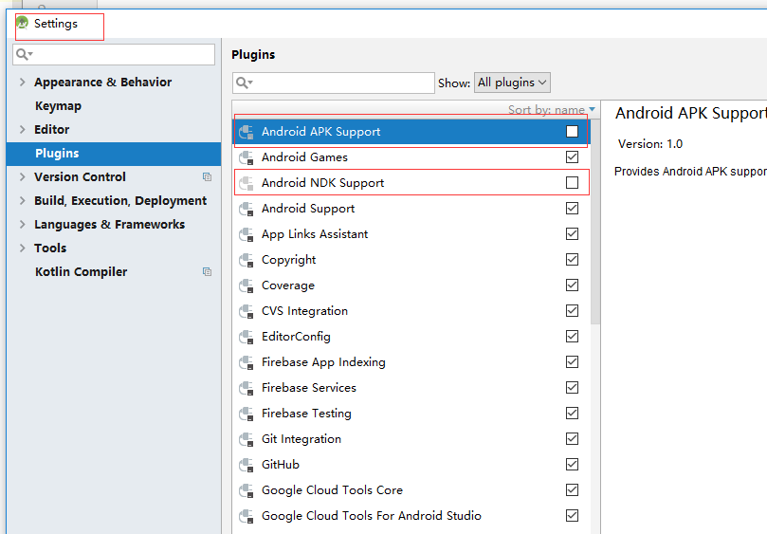Open the Keymap settings page

(x=58, y=106)
